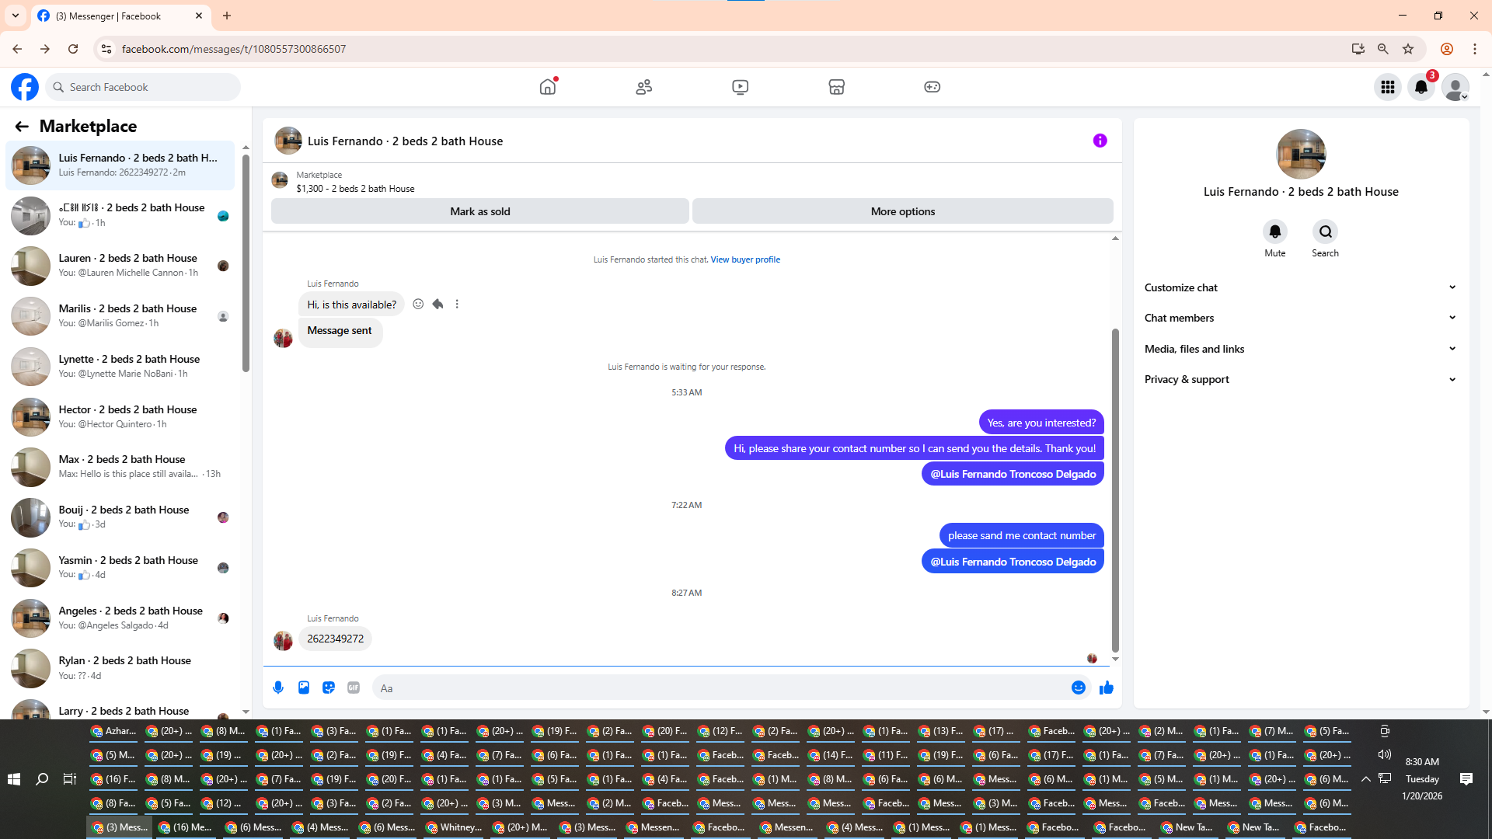Click the Aa message input field

720,688
